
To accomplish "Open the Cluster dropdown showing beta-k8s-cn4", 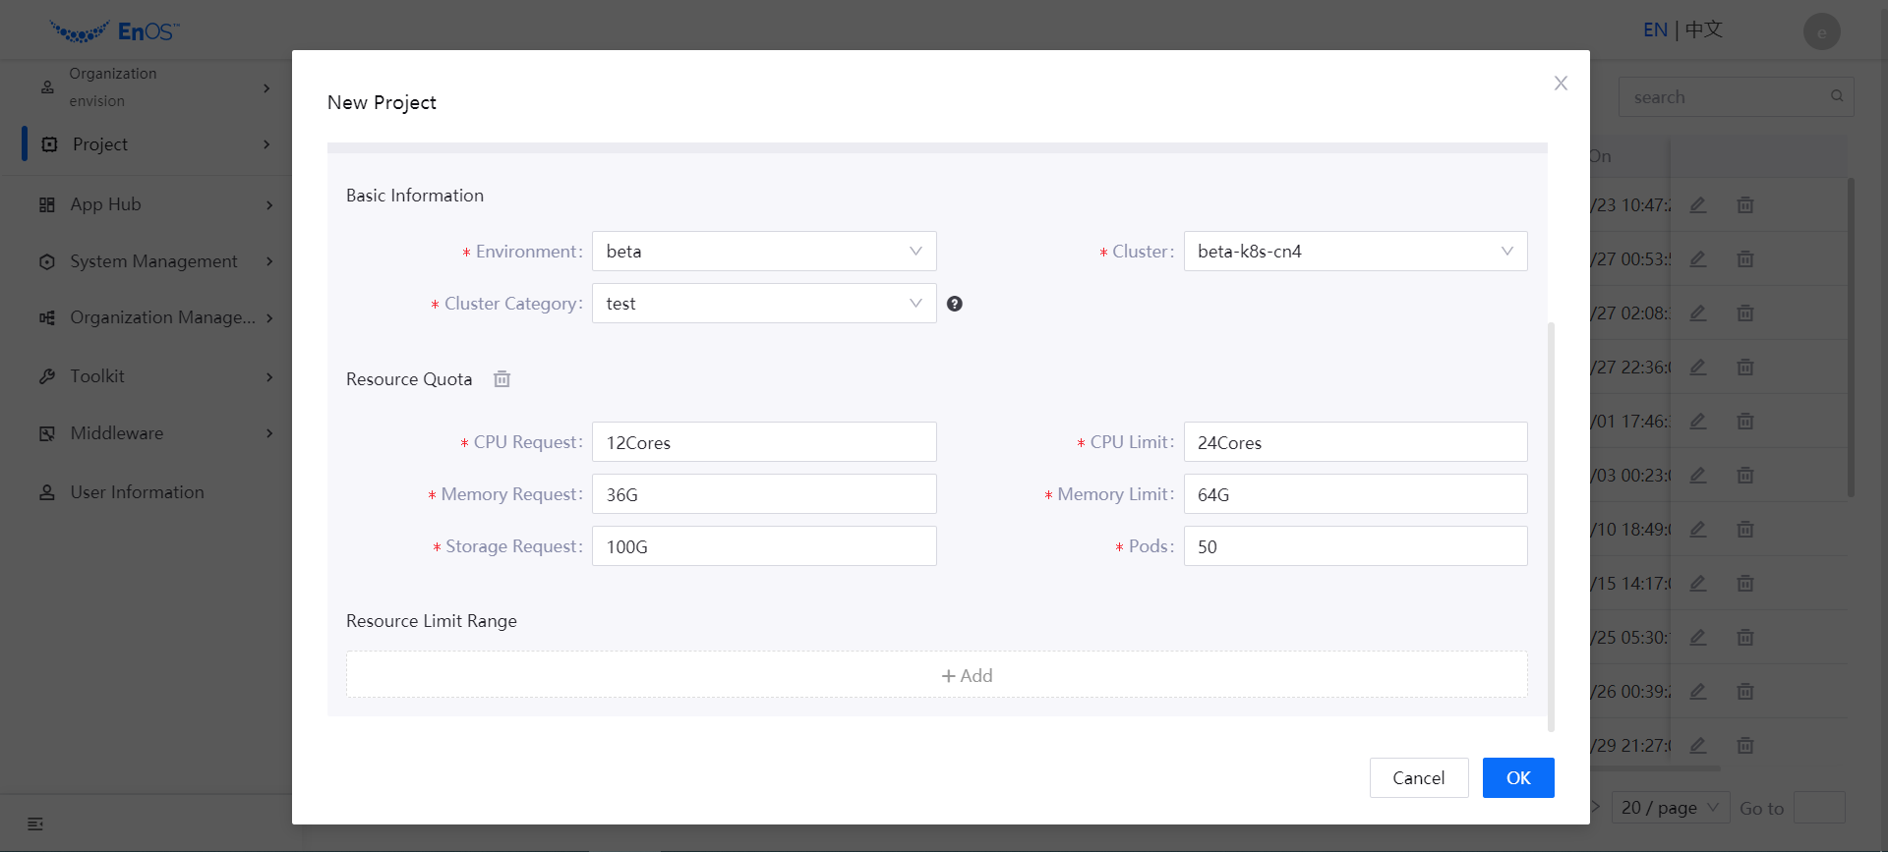I will coord(1354,252).
